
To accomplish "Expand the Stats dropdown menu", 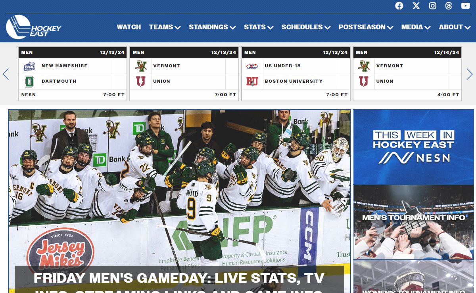I will [x=259, y=27].
